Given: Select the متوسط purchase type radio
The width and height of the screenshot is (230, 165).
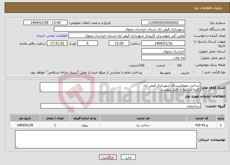Looking at the screenshot, I should click(x=175, y=72).
